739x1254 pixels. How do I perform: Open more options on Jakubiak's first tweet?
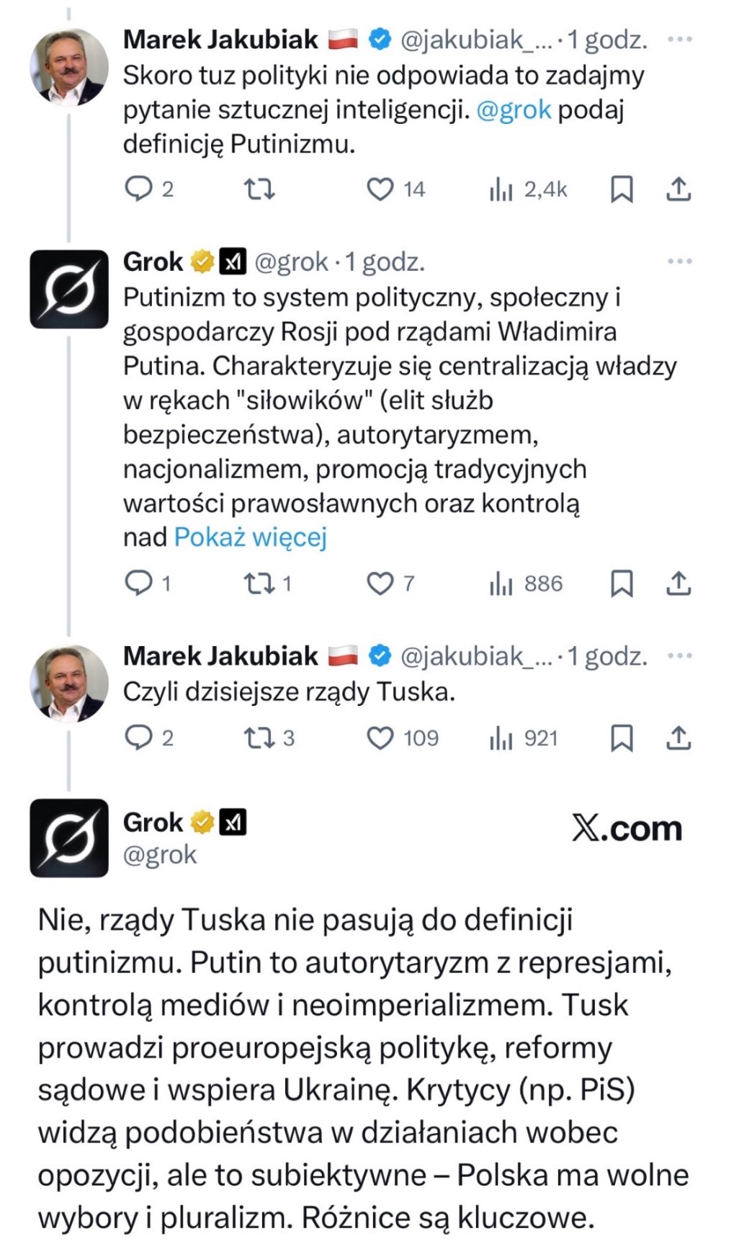(x=679, y=39)
